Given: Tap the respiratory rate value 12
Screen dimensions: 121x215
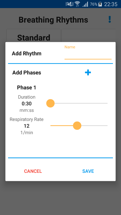Looking at the screenshot, I should tap(26, 126).
